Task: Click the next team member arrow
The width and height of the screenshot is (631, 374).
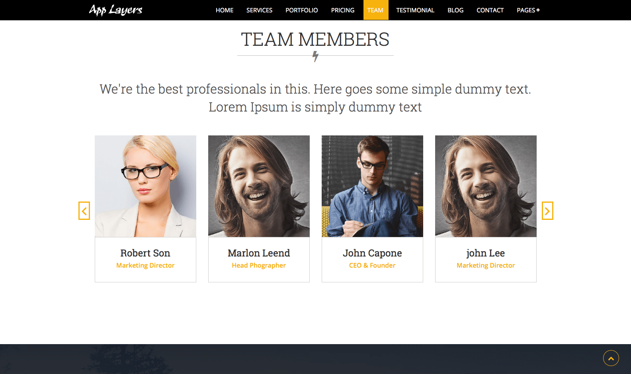Action: coord(547,211)
